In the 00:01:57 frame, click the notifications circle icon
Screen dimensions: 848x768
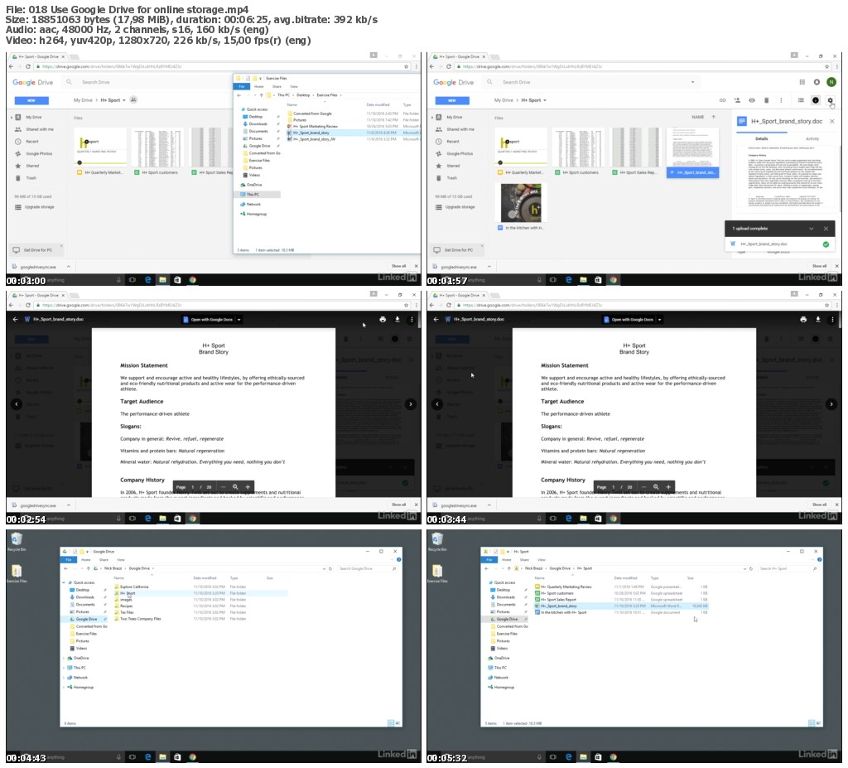pyautogui.click(x=817, y=82)
